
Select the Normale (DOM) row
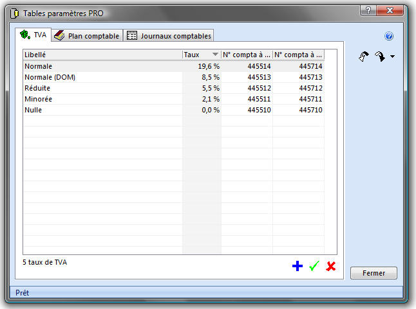click(x=50, y=77)
